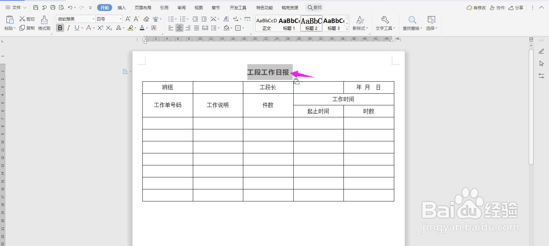Collapse the ribbon with the up chevron
The width and height of the screenshot is (549, 246).
[x=541, y=7]
